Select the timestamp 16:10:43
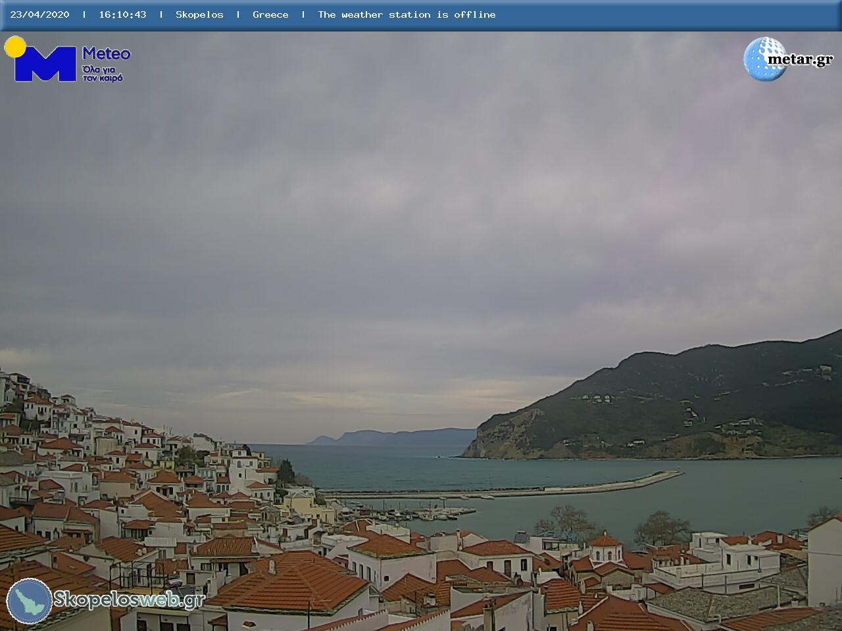Viewport: 842px width, 631px height. click(122, 14)
